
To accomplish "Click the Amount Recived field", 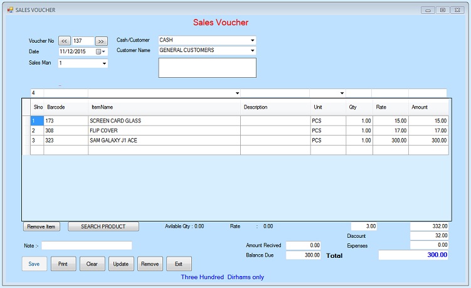I will point(304,245).
